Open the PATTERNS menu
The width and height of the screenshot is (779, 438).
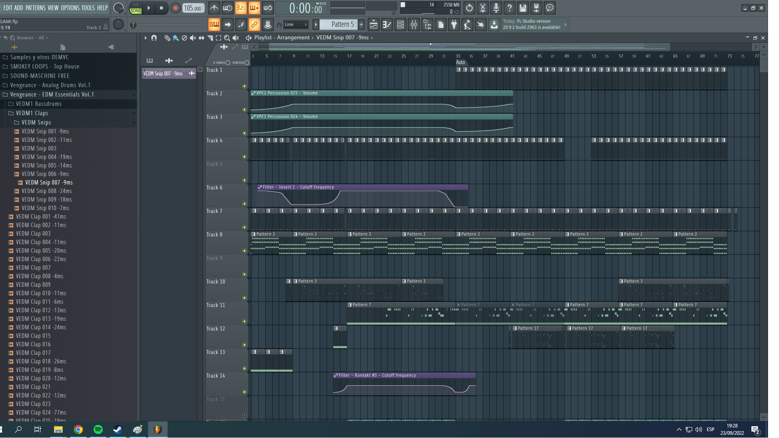(x=35, y=8)
